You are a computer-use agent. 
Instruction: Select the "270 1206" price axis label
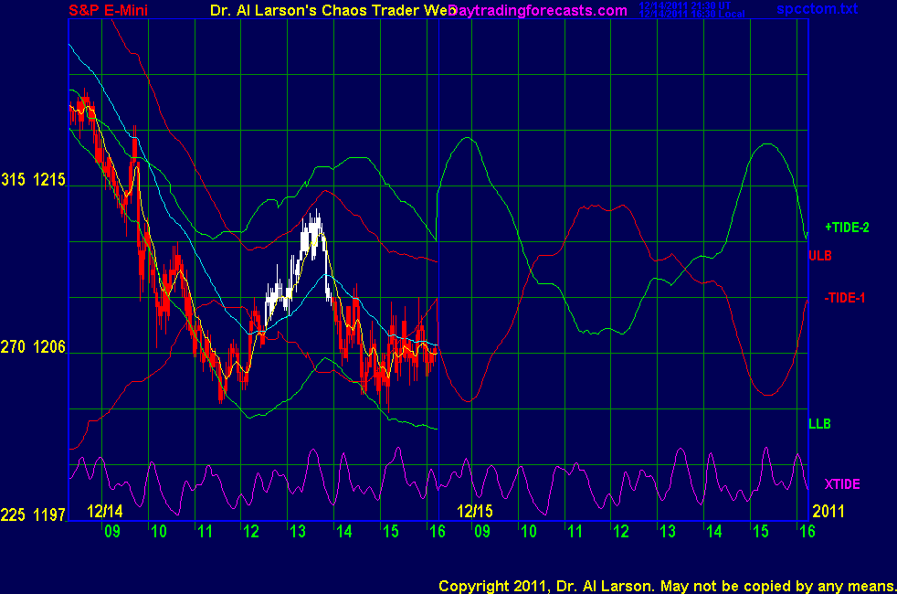[x=33, y=346]
